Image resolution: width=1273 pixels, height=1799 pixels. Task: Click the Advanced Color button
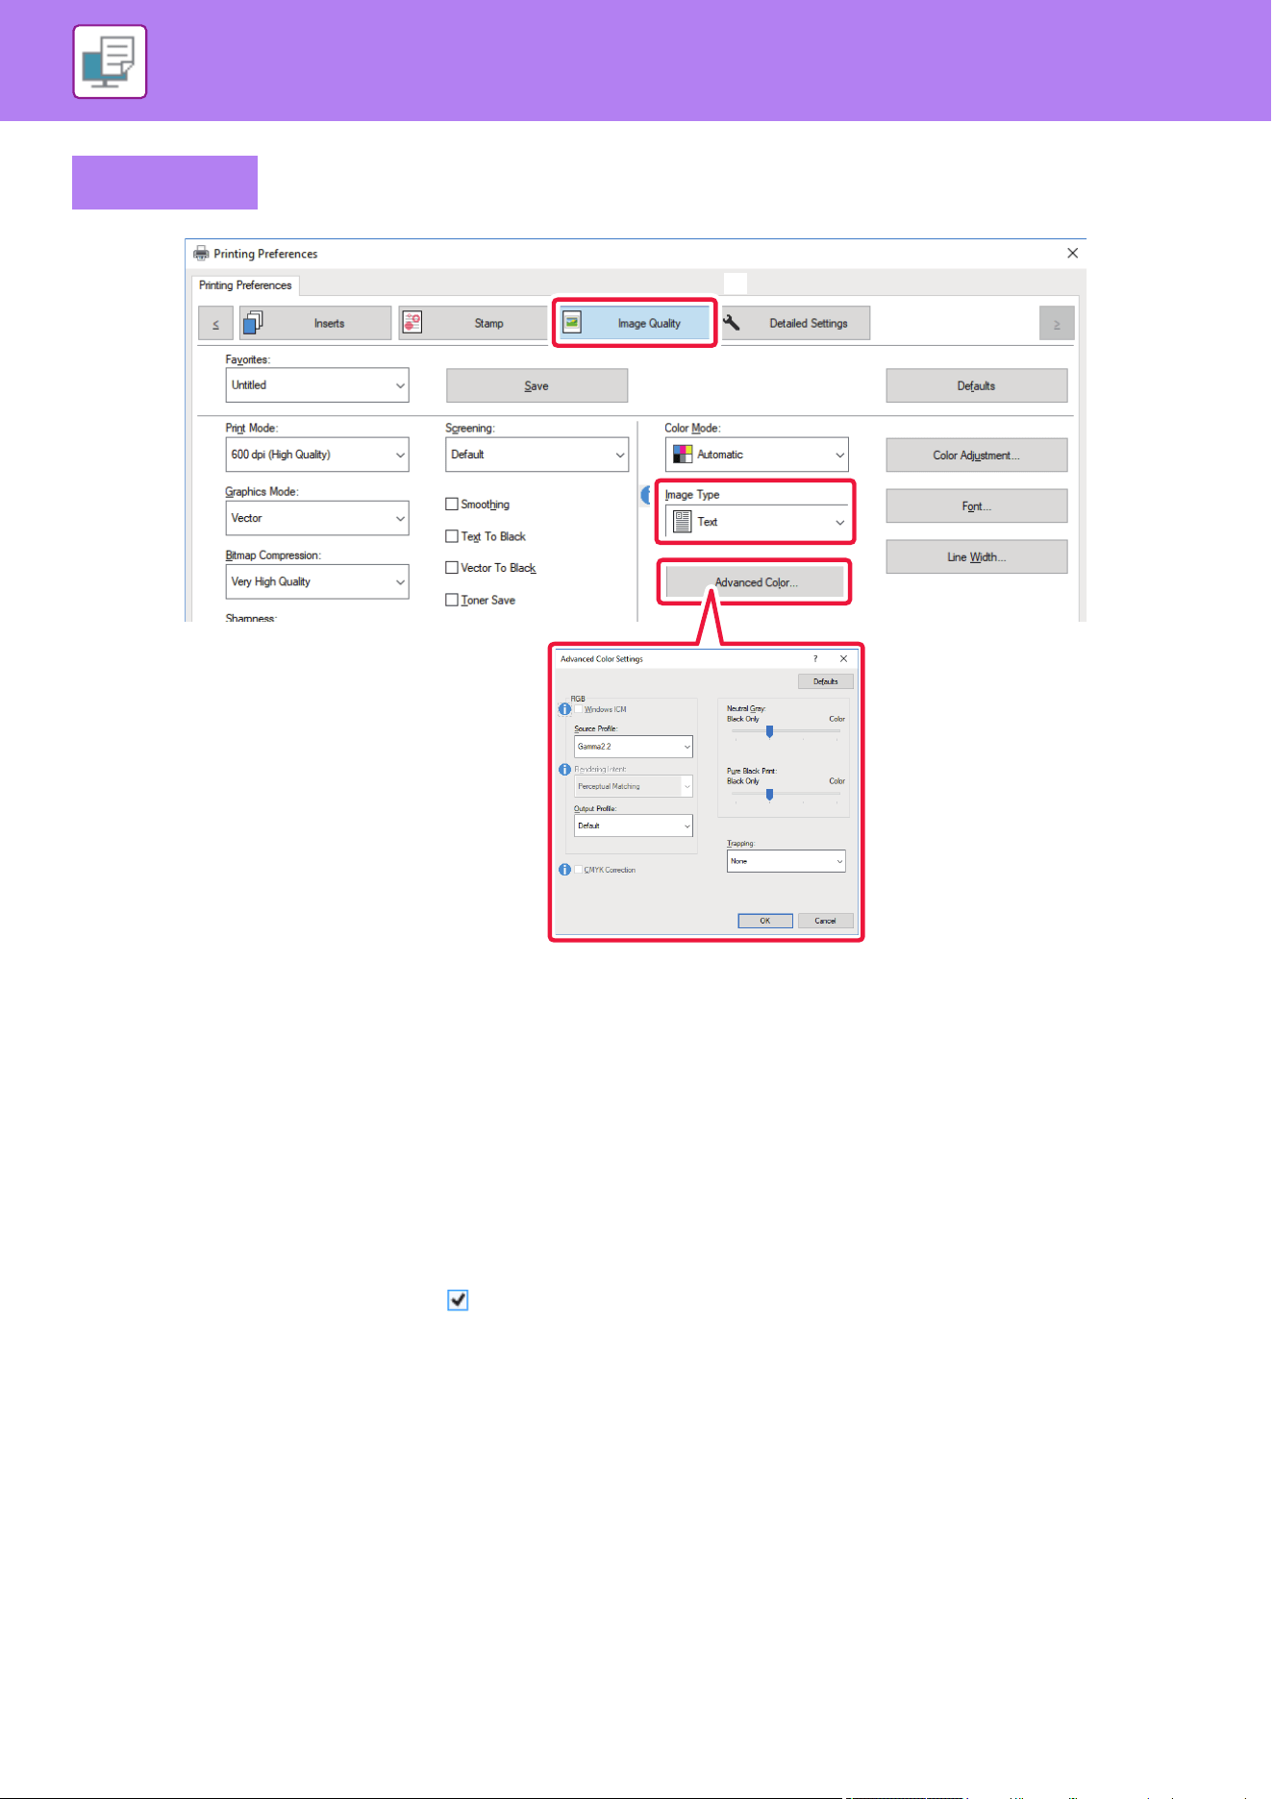click(x=755, y=582)
